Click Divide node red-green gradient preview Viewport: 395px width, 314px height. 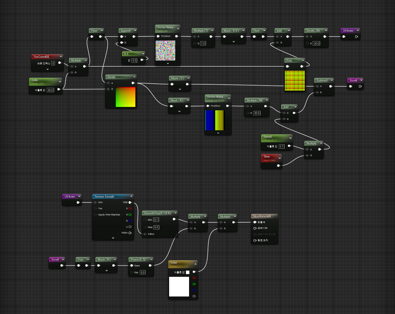[126, 97]
